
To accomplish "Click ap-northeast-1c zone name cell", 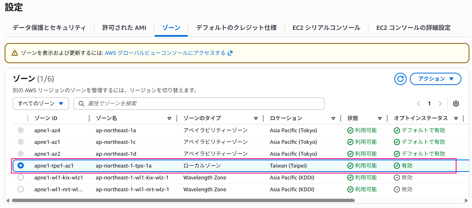I will click(x=116, y=142).
